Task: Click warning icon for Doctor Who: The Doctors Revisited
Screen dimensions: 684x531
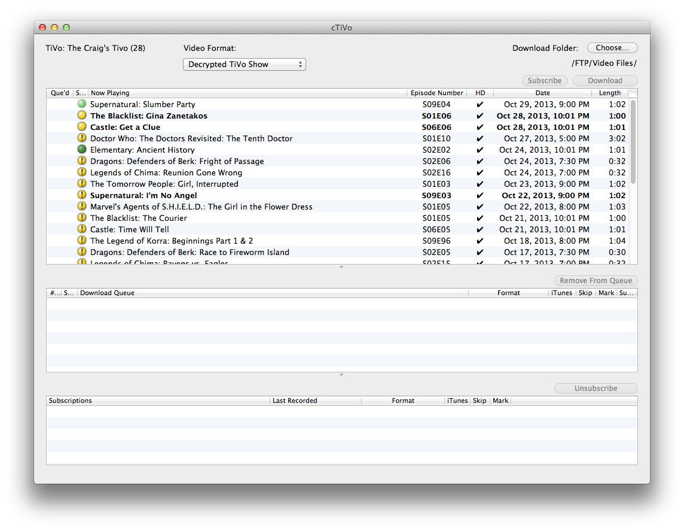Action: [x=81, y=138]
